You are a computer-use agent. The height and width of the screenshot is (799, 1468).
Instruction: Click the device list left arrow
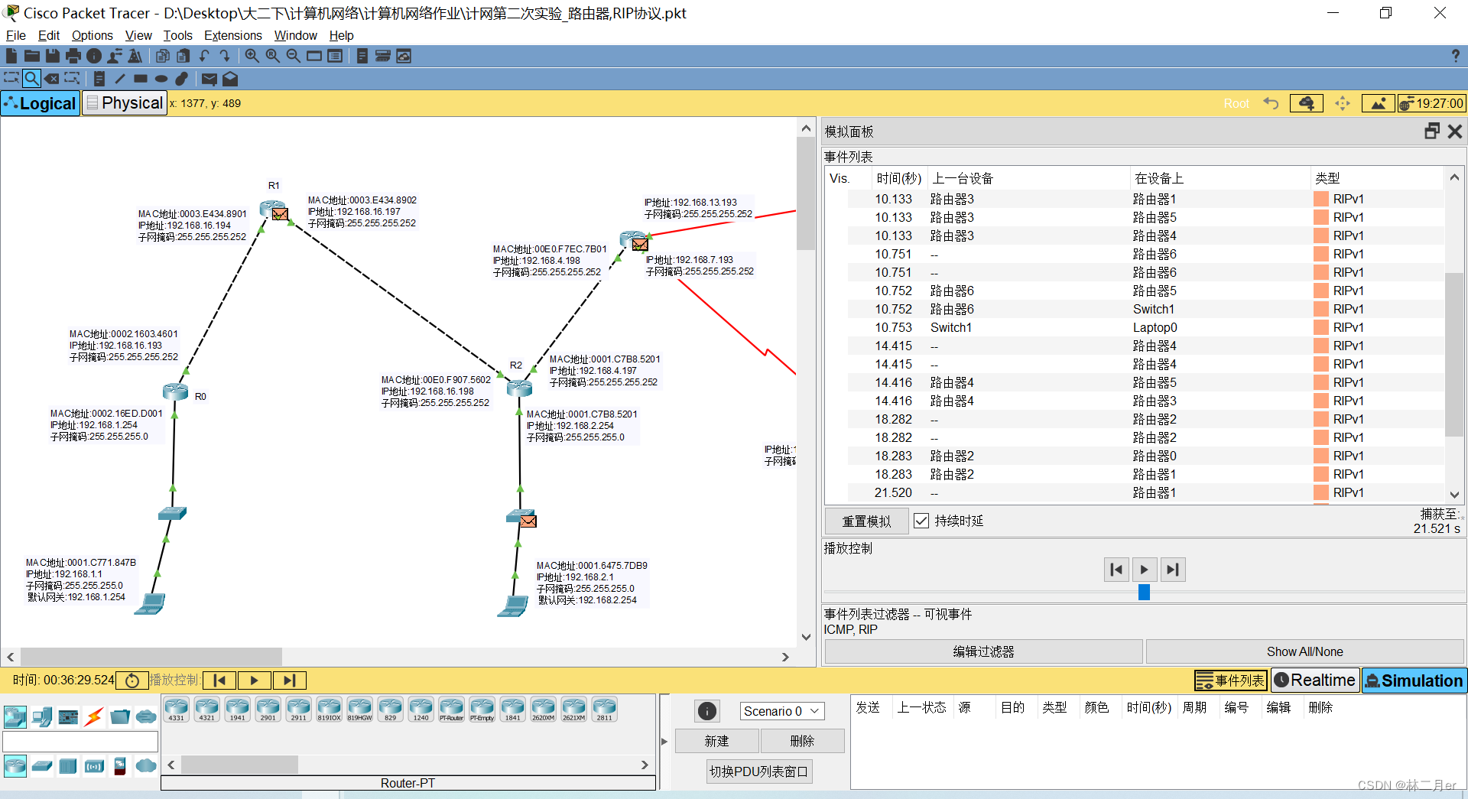(171, 765)
